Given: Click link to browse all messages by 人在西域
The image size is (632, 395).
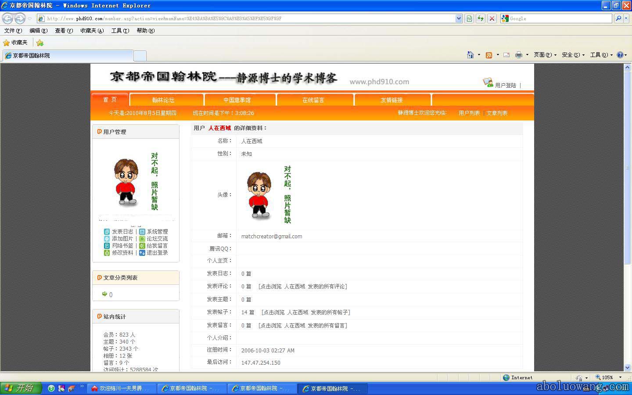Looking at the screenshot, I should [x=302, y=326].
